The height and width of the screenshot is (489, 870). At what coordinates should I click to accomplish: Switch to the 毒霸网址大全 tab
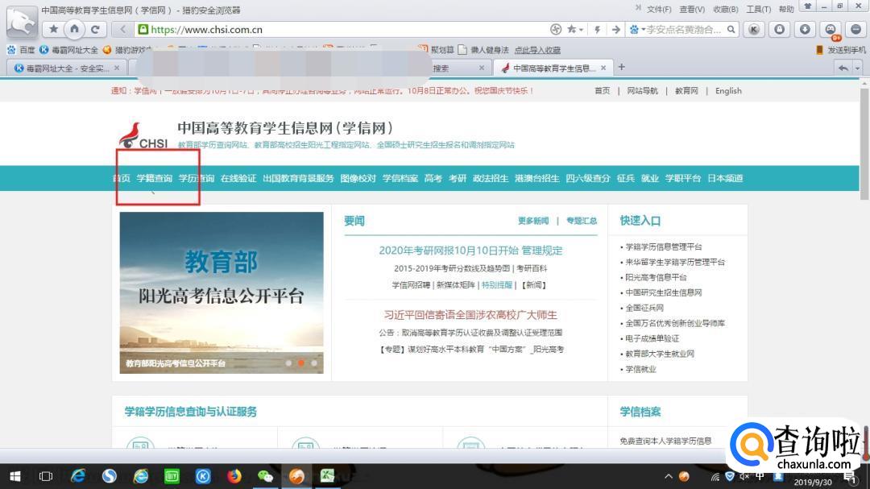[x=68, y=68]
